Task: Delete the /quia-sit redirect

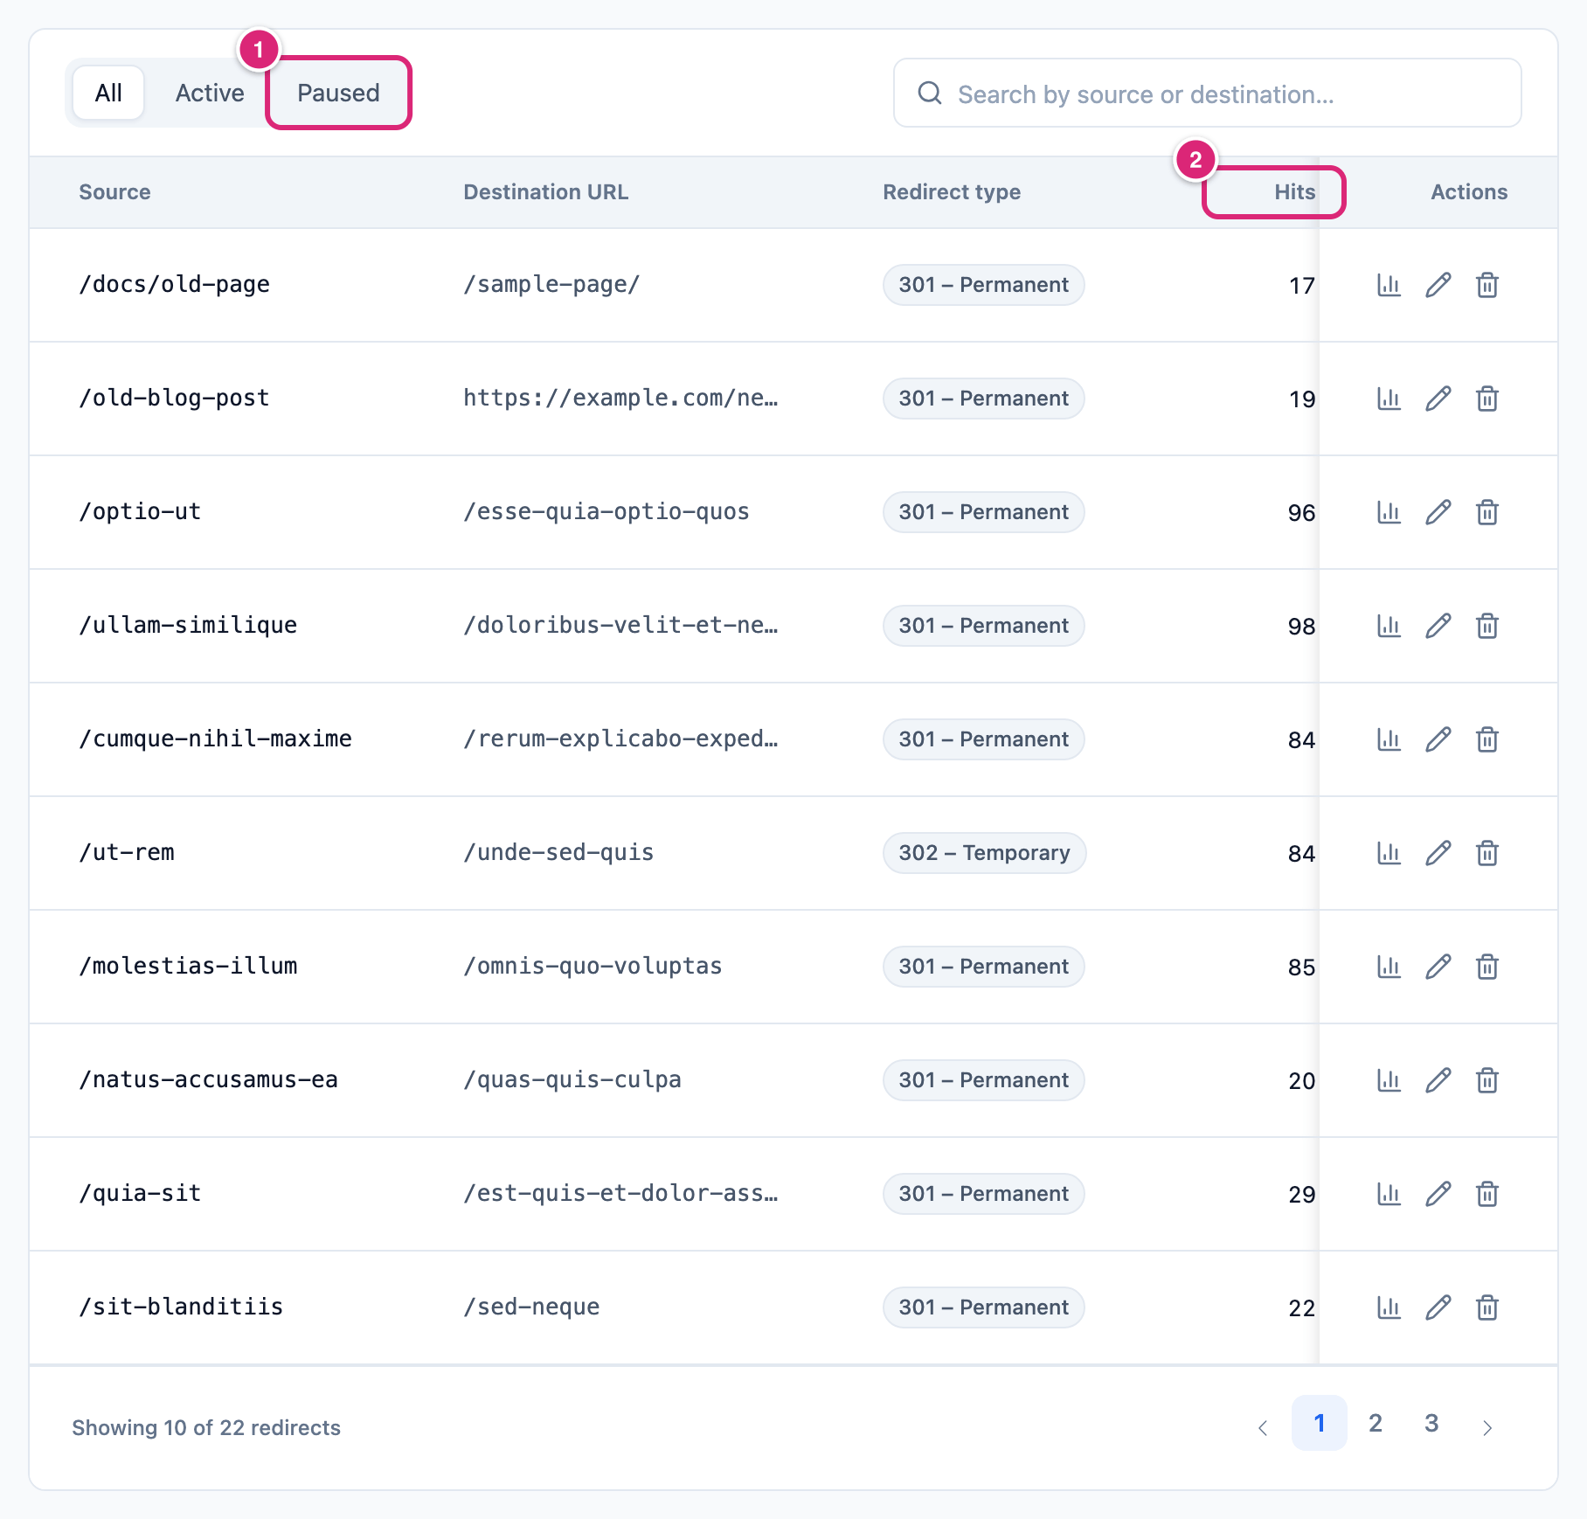Action: point(1487,1194)
